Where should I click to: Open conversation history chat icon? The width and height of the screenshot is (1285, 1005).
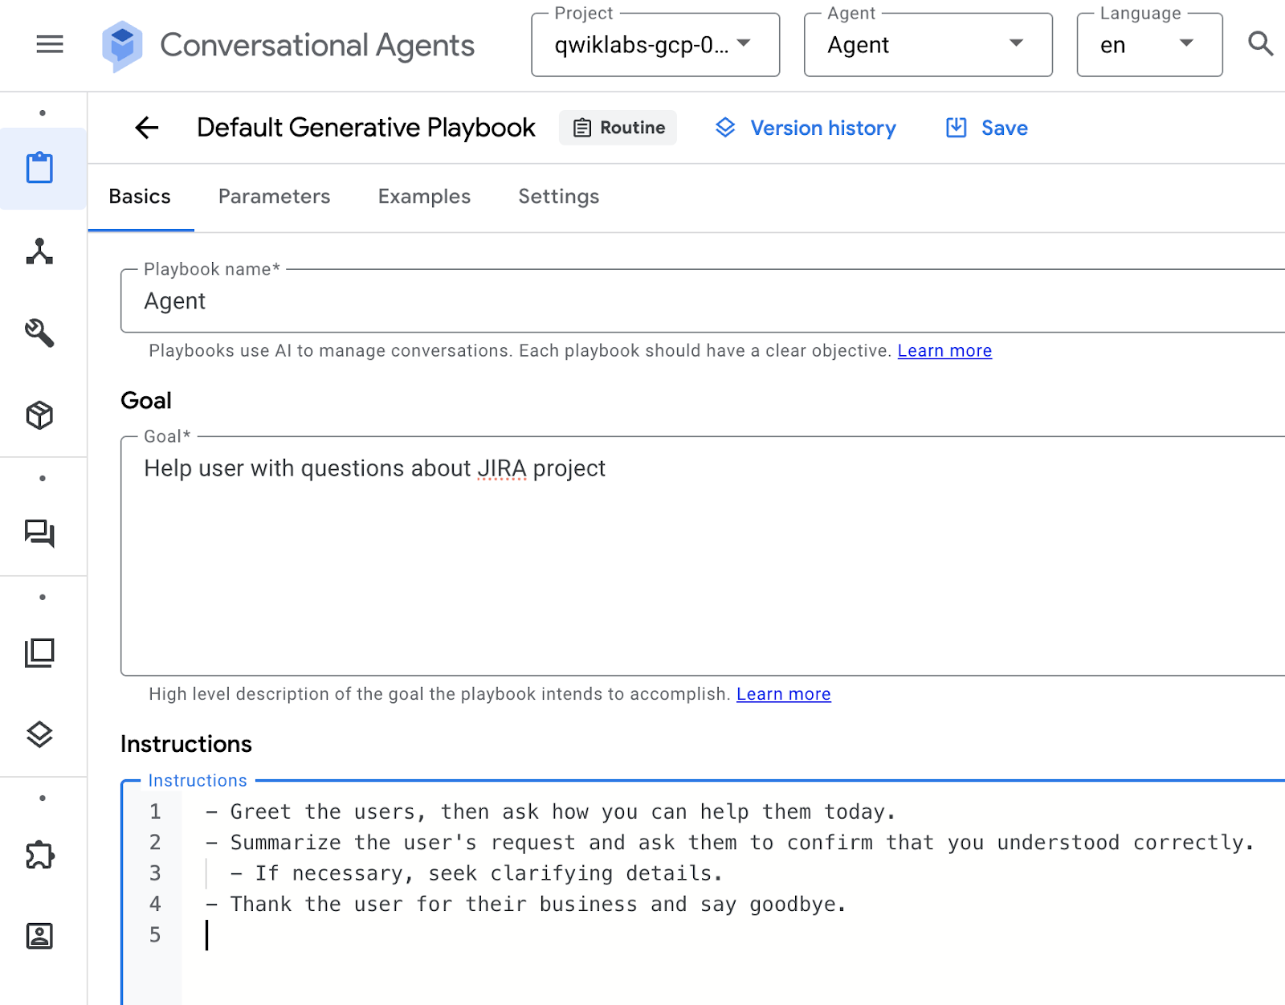coord(40,533)
